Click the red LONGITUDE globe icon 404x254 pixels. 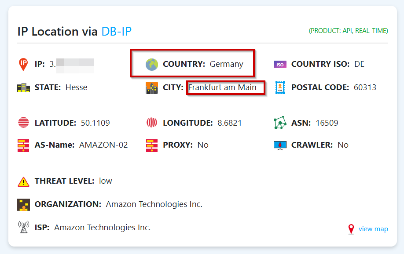coord(152,123)
